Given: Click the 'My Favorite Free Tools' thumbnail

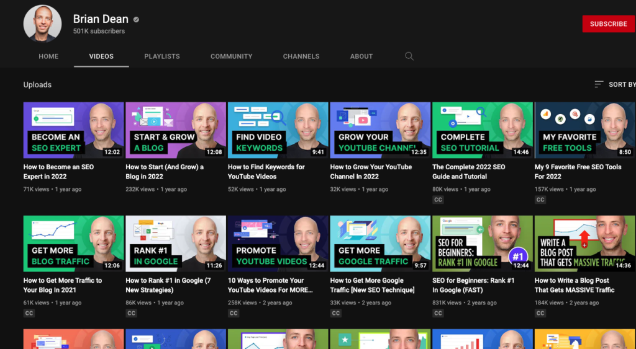Looking at the screenshot, I should pos(585,130).
